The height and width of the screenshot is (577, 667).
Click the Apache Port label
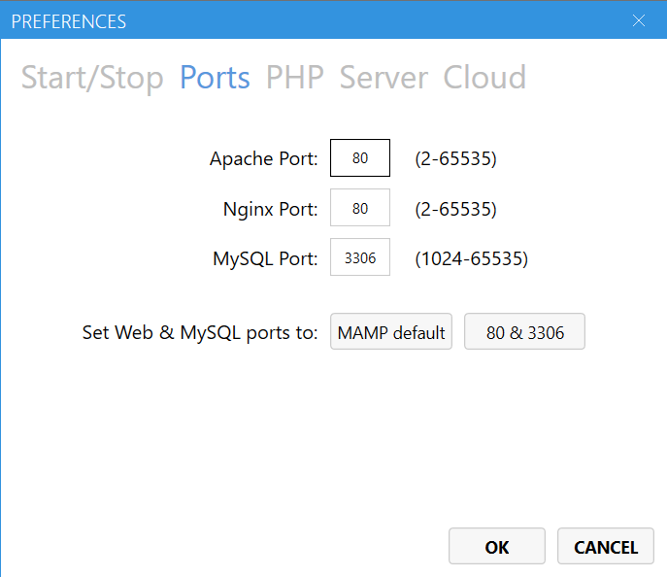pyautogui.click(x=263, y=158)
